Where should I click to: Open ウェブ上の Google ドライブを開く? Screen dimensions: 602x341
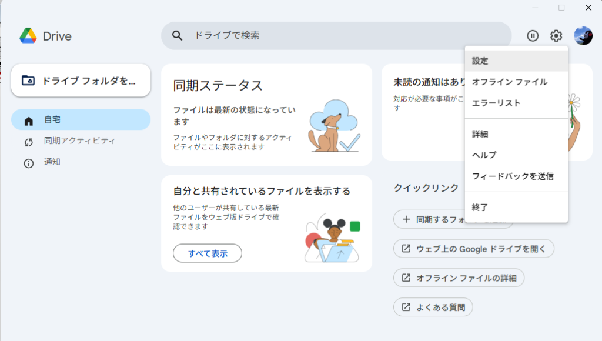pos(473,249)
